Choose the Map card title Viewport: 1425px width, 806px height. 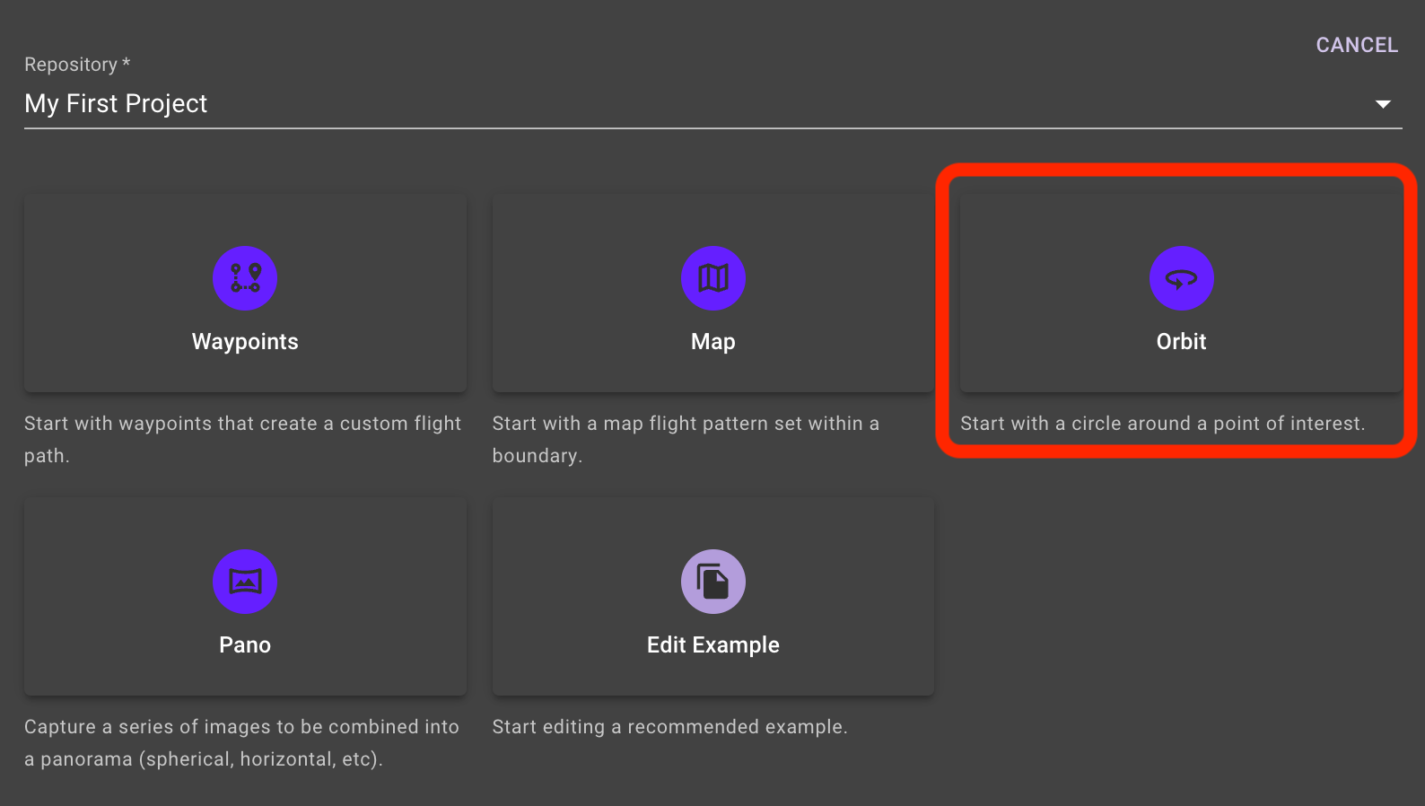[713, 342]
